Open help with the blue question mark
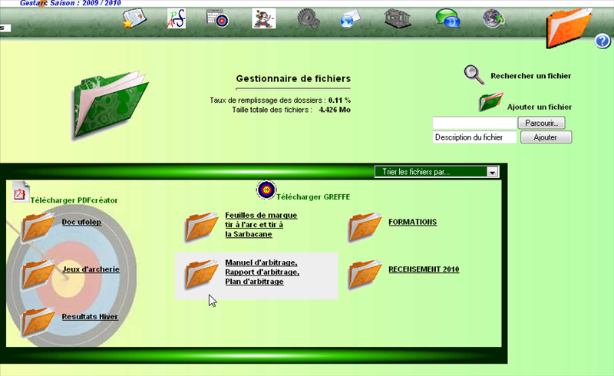 (602, 41)
